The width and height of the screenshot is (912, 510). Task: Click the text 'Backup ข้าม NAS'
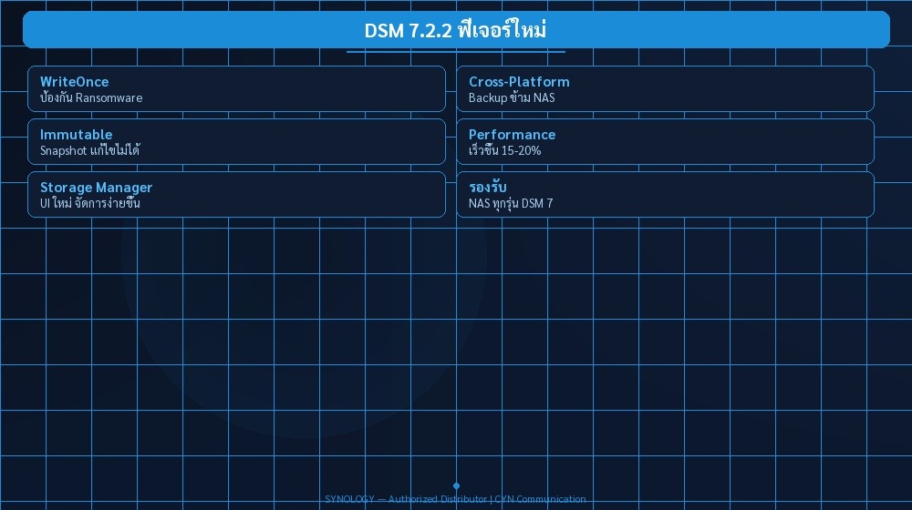512,97
